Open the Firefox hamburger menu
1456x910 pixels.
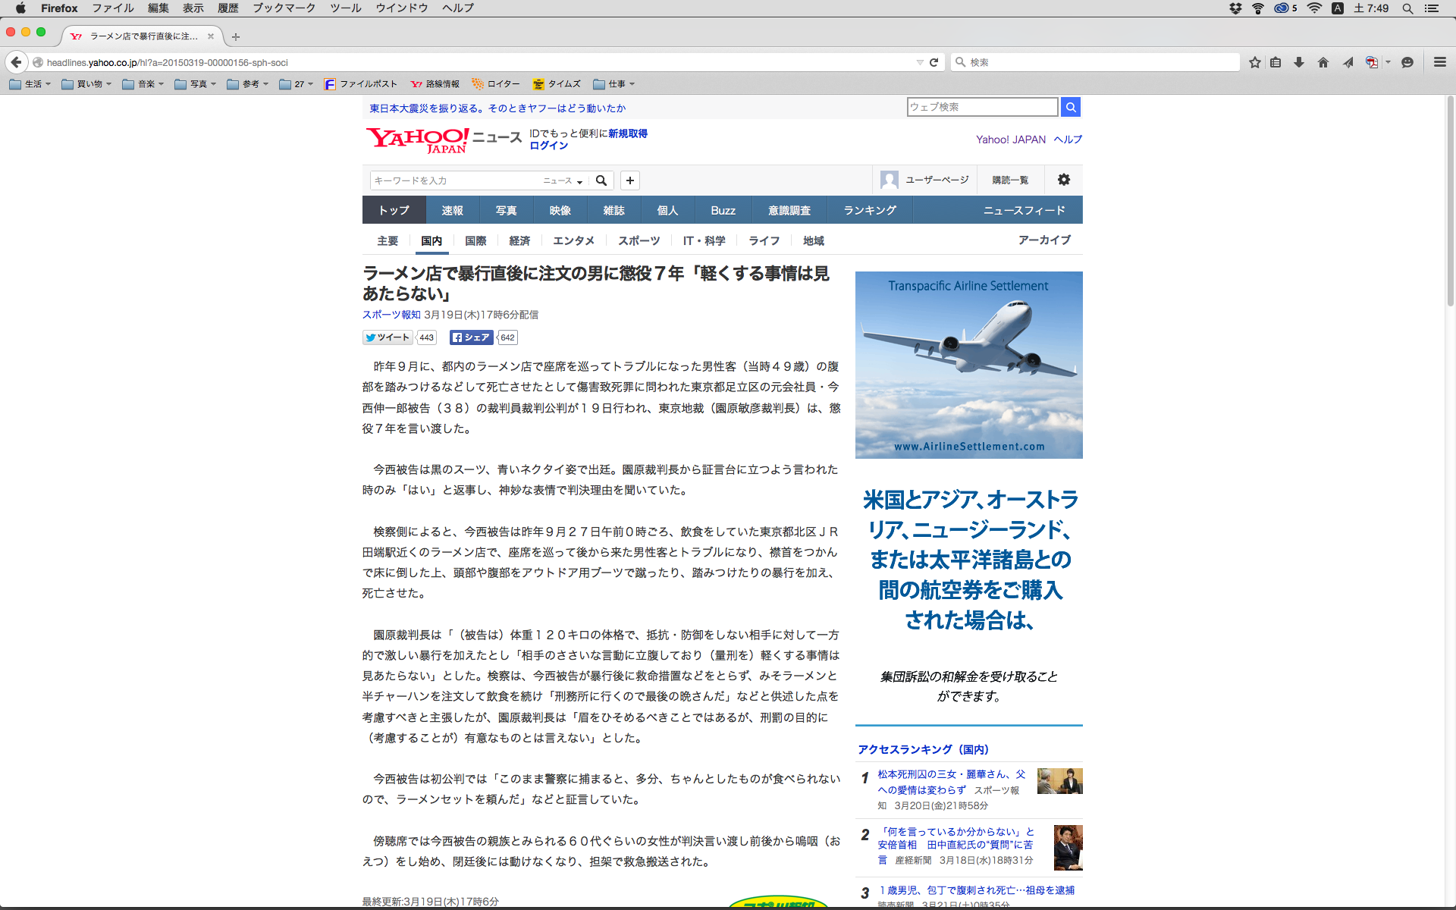(x=1439, y=62)
